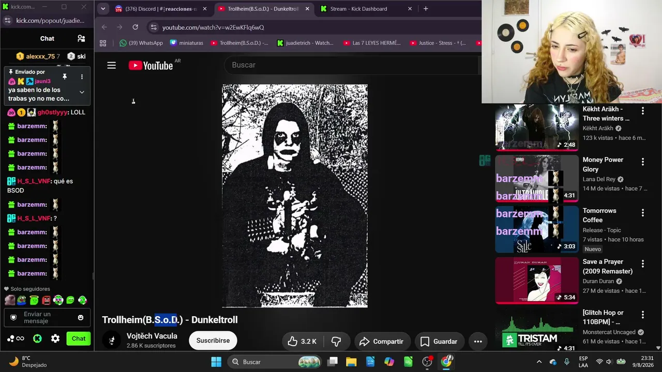Screen dimensions: 662x372
Task: Open Las 7 LEYES HERMÉ bookmark
Action: coord(372,43)
